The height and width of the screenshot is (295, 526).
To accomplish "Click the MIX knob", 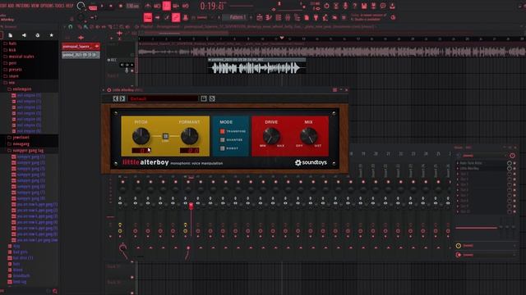I will (308, 136).
